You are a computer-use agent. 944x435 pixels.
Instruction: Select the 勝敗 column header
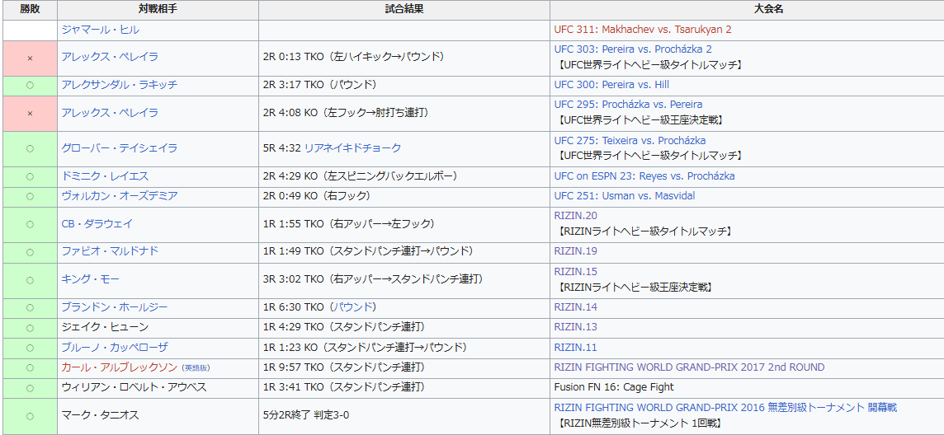point(30,10)
